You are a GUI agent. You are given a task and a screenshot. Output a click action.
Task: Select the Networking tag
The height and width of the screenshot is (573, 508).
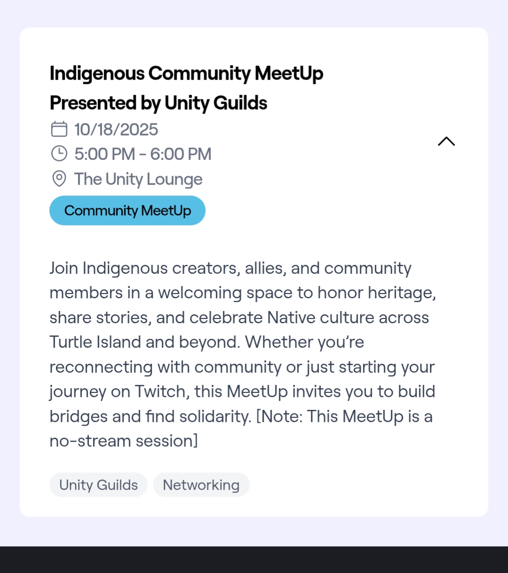[x=201, y=485]
